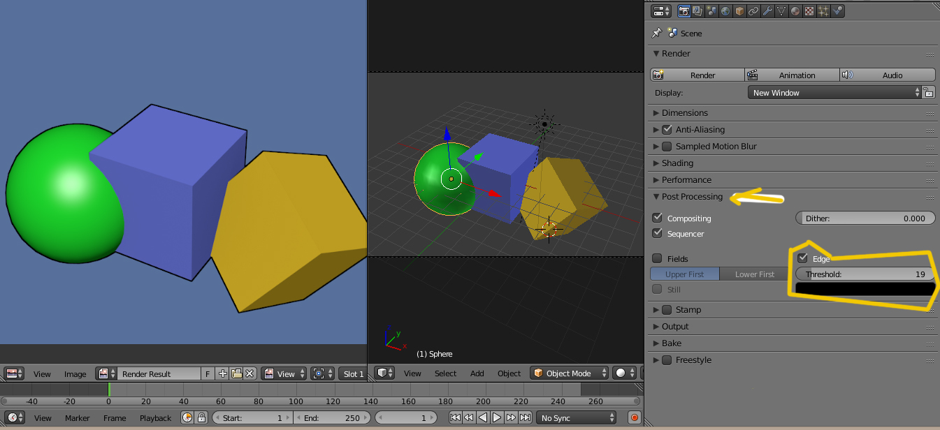The image size is (940, 430).
Task: Click the pin icon beside Scene
Action: (656, 33)
